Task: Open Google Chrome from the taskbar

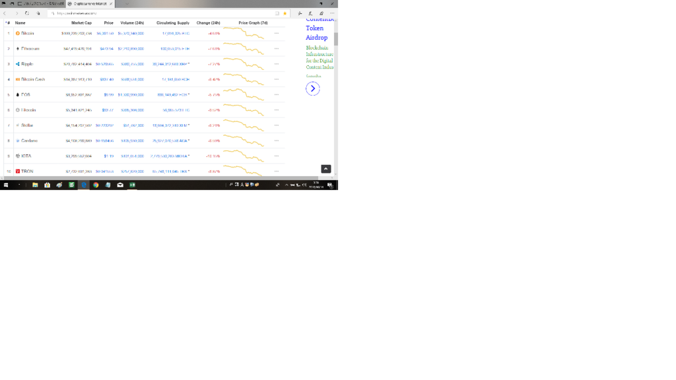Action: (x=96, y=185)
